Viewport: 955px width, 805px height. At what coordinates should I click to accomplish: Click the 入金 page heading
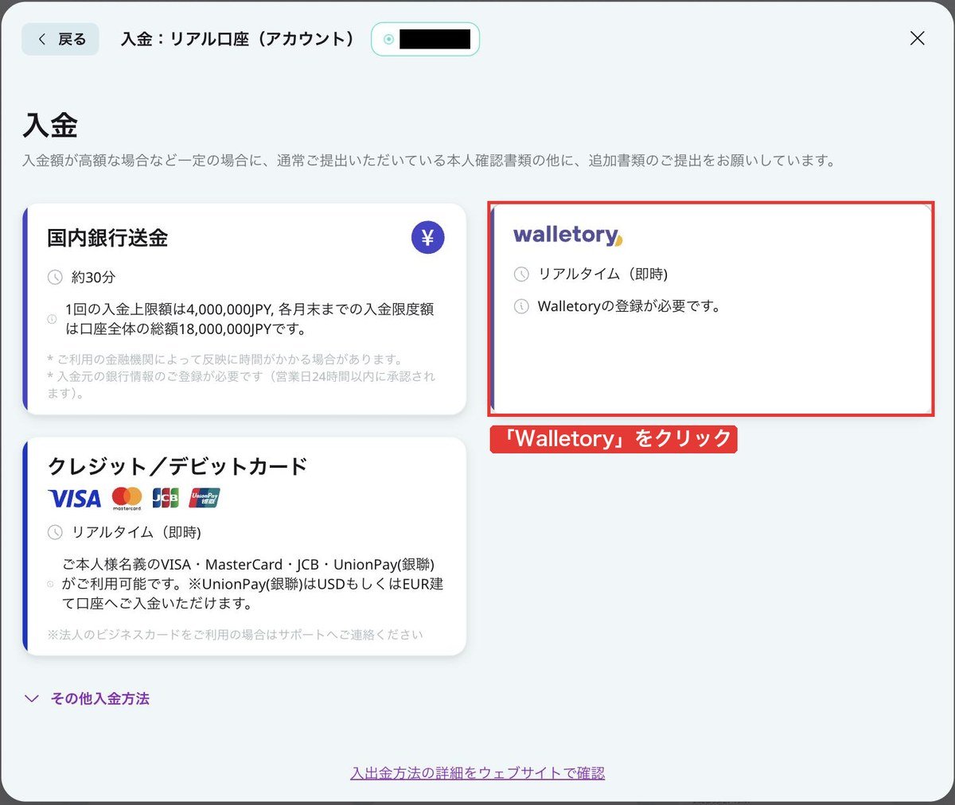[x=50, y=126]
